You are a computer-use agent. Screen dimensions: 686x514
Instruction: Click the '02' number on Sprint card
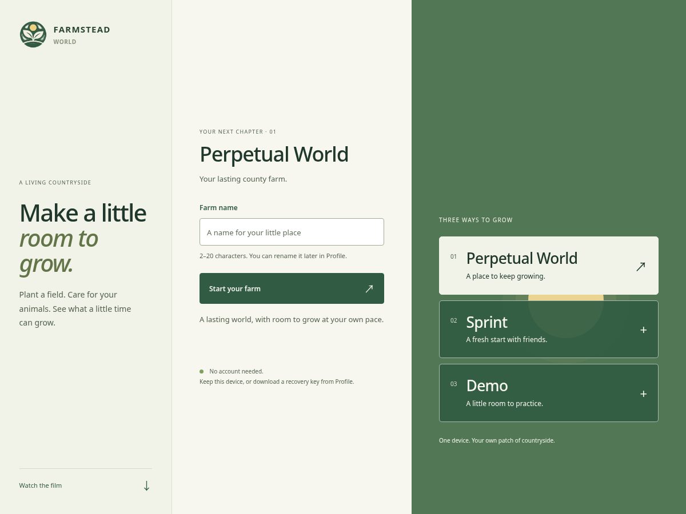pyautogui.click(x=453, y=320)
